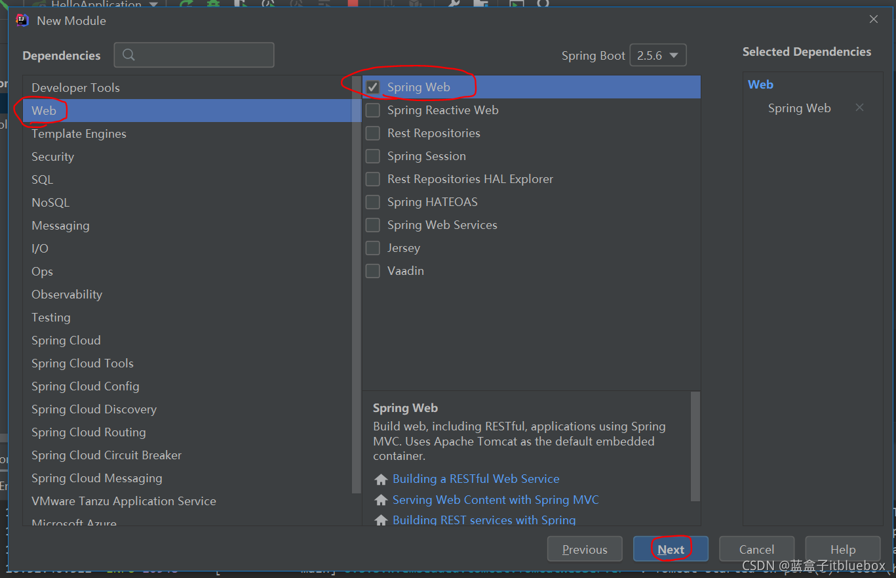Screen dimensions: 896x578
Task: Open Serving Web Content with Spring MVC link
Action: (x=496, y=500)
